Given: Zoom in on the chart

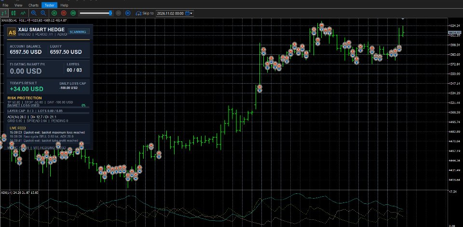Looking at the screenshot, I should tap(34, 13).
